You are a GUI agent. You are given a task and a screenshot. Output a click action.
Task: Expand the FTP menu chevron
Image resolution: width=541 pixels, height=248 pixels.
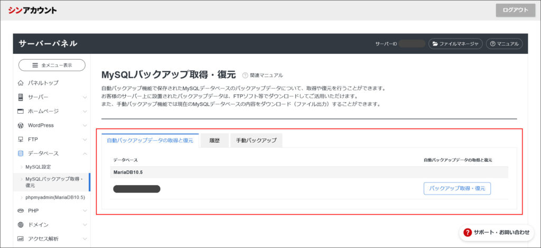(x=85, y=140)
